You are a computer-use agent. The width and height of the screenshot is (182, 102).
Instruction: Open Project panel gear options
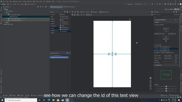tap(46, 7)
